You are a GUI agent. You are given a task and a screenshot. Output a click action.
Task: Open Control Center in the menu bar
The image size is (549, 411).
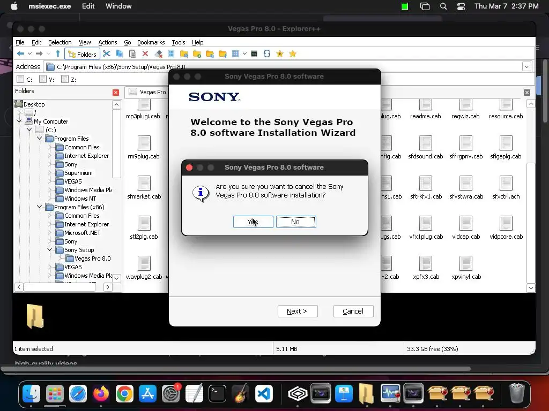[x=461, y=6]
